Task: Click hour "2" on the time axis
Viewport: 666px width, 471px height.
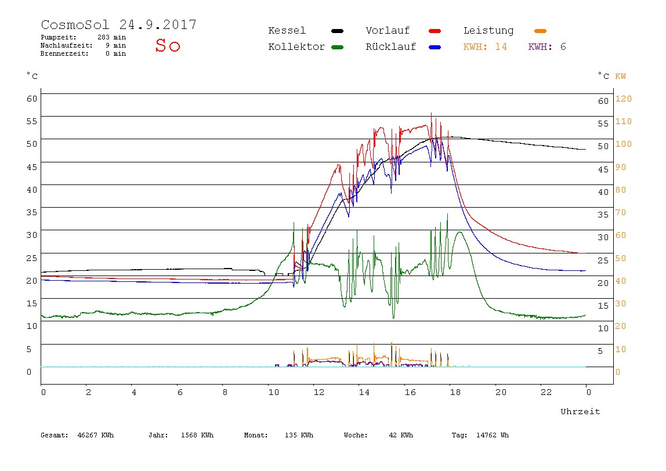Action: click(88, 392)
